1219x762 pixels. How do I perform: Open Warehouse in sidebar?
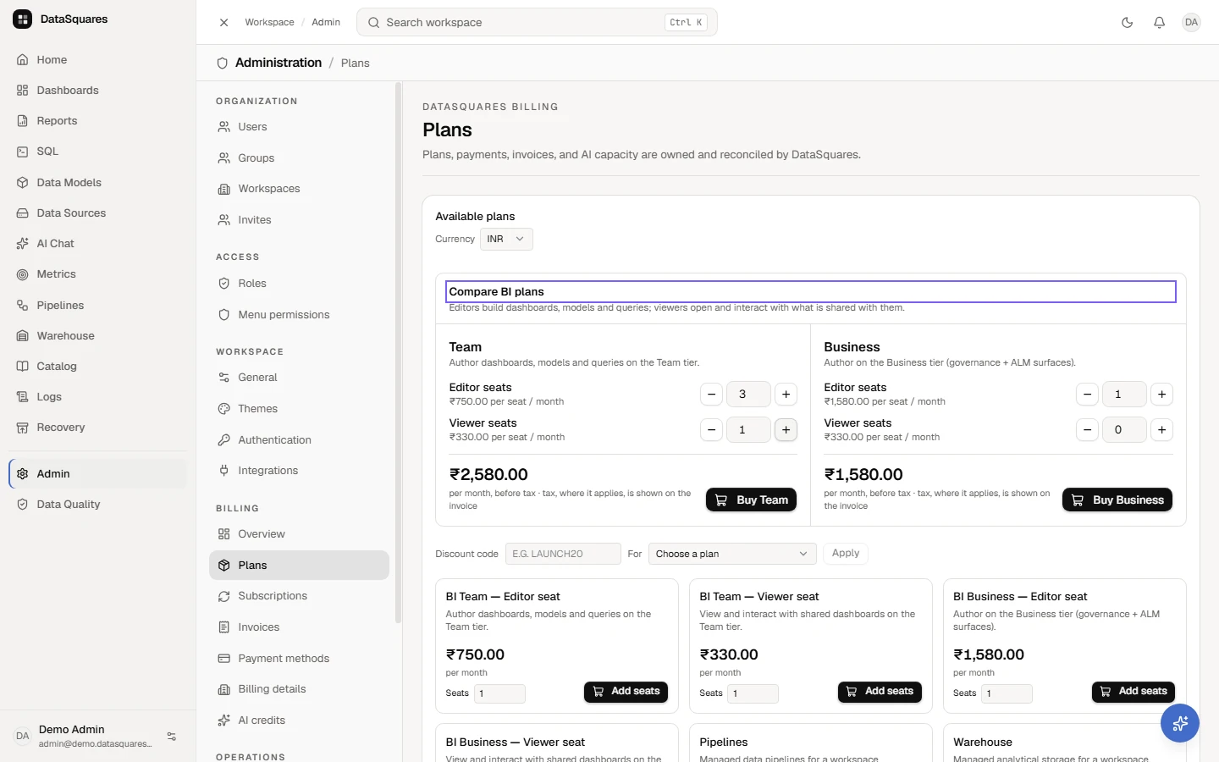tap(97, 336)
